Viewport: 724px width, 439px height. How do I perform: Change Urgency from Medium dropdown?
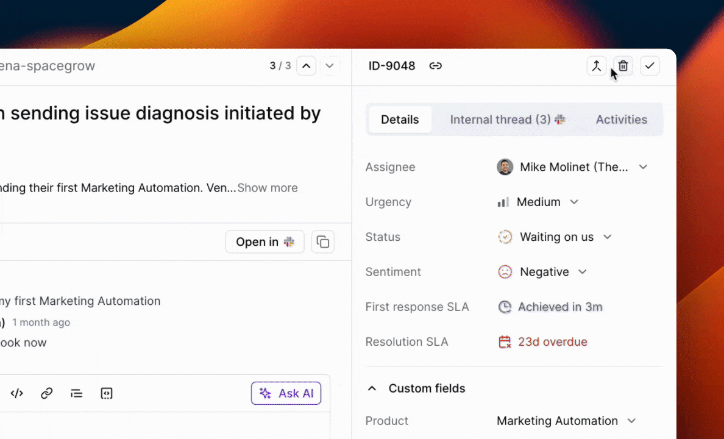coord(573,202)
